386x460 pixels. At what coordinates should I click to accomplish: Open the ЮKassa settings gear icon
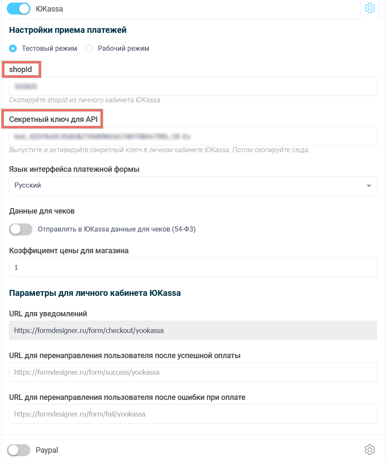click(x=369, y=8)
